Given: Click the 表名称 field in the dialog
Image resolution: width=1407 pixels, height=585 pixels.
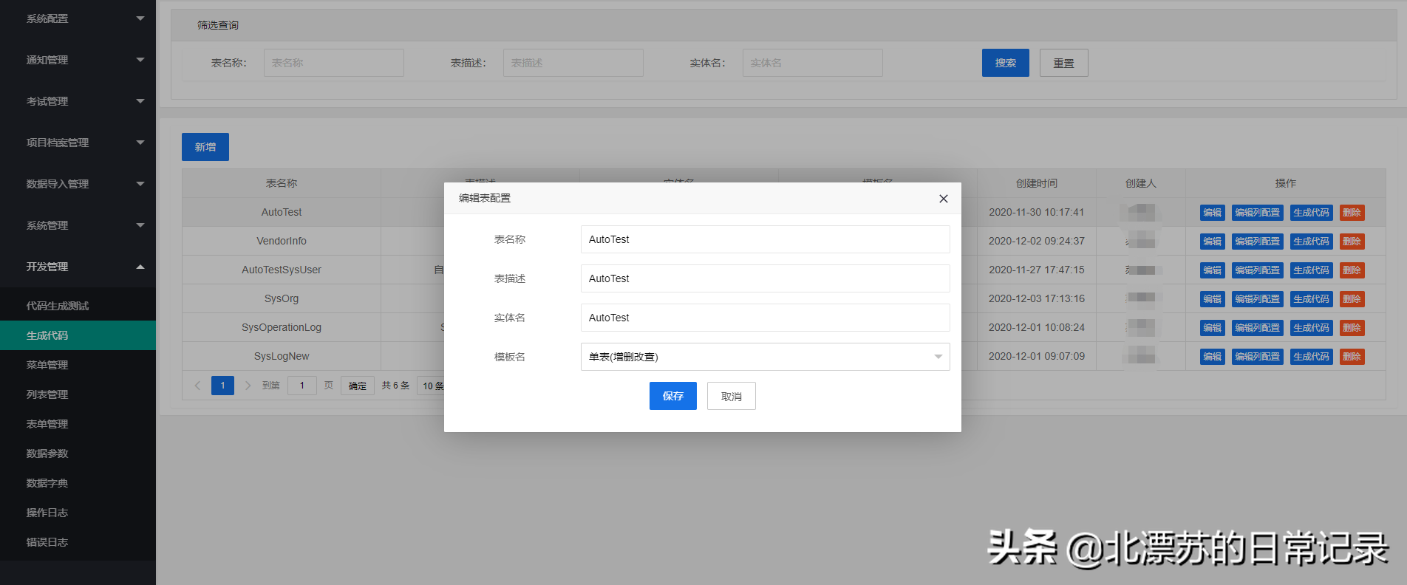Looking at the screenshot, I should 765,239.
